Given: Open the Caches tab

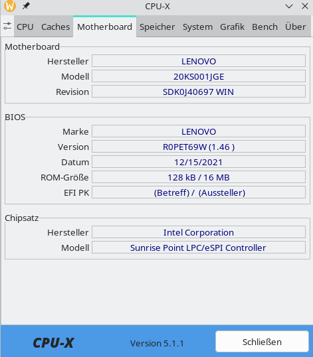Looking at the screenshot, I should pos(55,27).
